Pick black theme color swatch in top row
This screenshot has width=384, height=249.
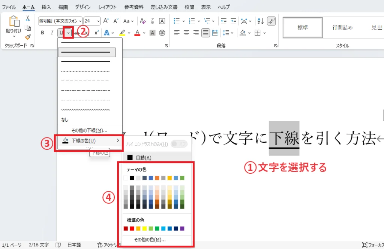pos(132,178)
